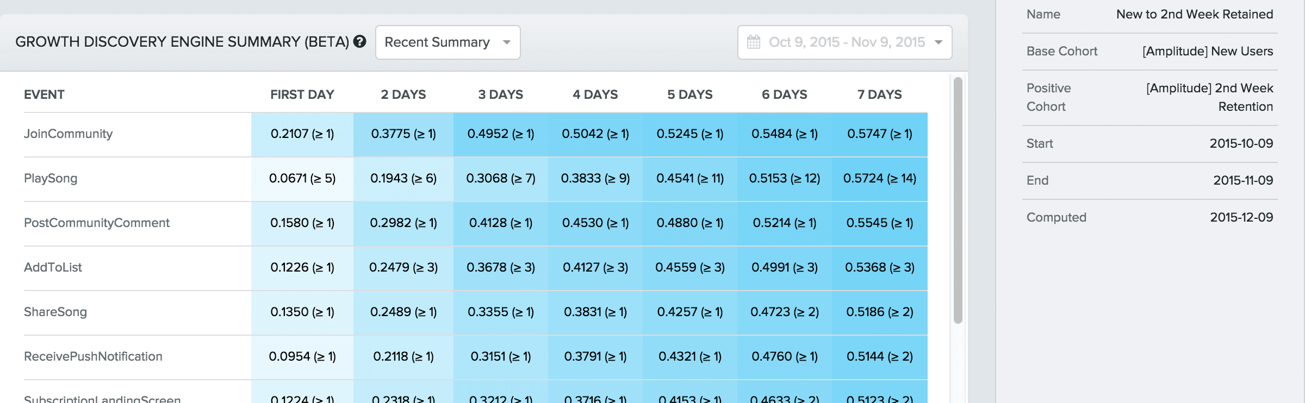
Task: Click the table's vertical scrollbar
Action: click(x=958, y=201)
